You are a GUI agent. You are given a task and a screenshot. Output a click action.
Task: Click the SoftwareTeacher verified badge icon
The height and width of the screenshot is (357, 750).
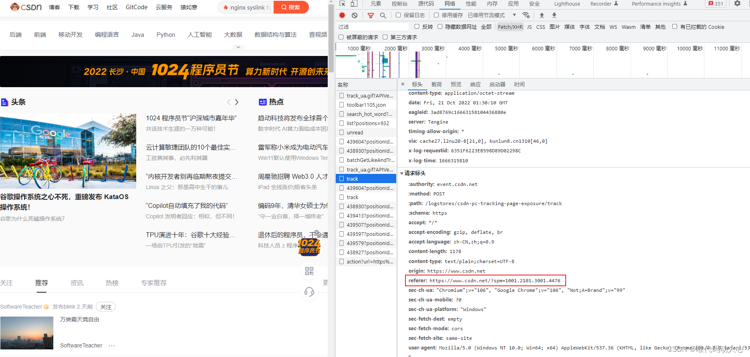[46, 307]
